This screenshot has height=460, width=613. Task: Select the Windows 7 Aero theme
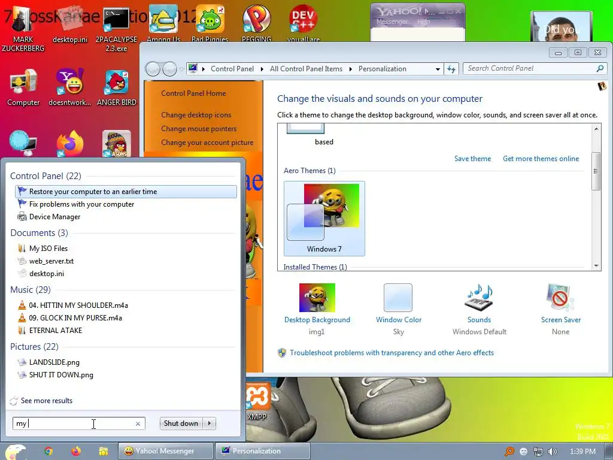324,219
